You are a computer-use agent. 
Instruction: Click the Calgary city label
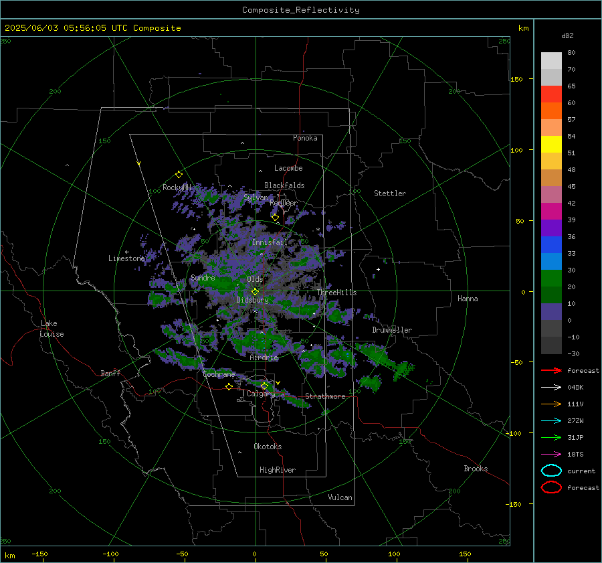tap(261, 394)
